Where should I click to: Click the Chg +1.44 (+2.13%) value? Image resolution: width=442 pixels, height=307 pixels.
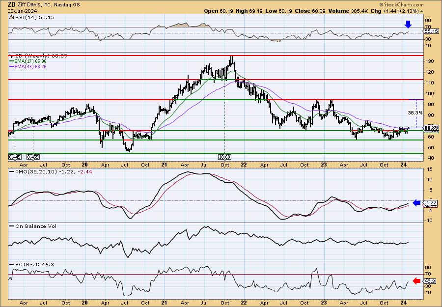click(395, 11)
